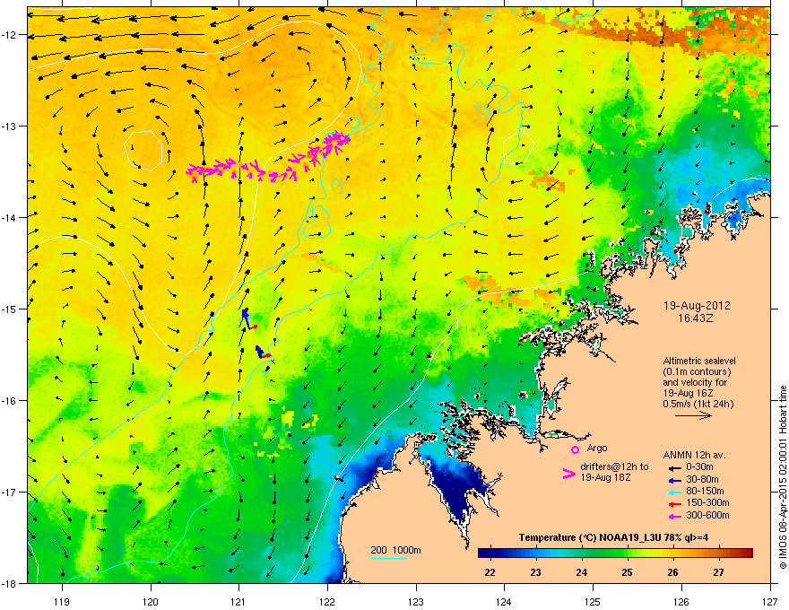This screenshot has width=789, height=610.
Task: Click the '300-600m' depth label
Action: pyautogui.click(x=707, y=516)
